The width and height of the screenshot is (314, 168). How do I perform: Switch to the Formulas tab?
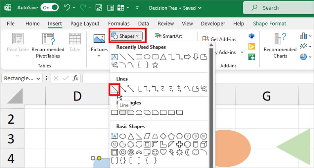pyautogui.click(x=119, y=24)
